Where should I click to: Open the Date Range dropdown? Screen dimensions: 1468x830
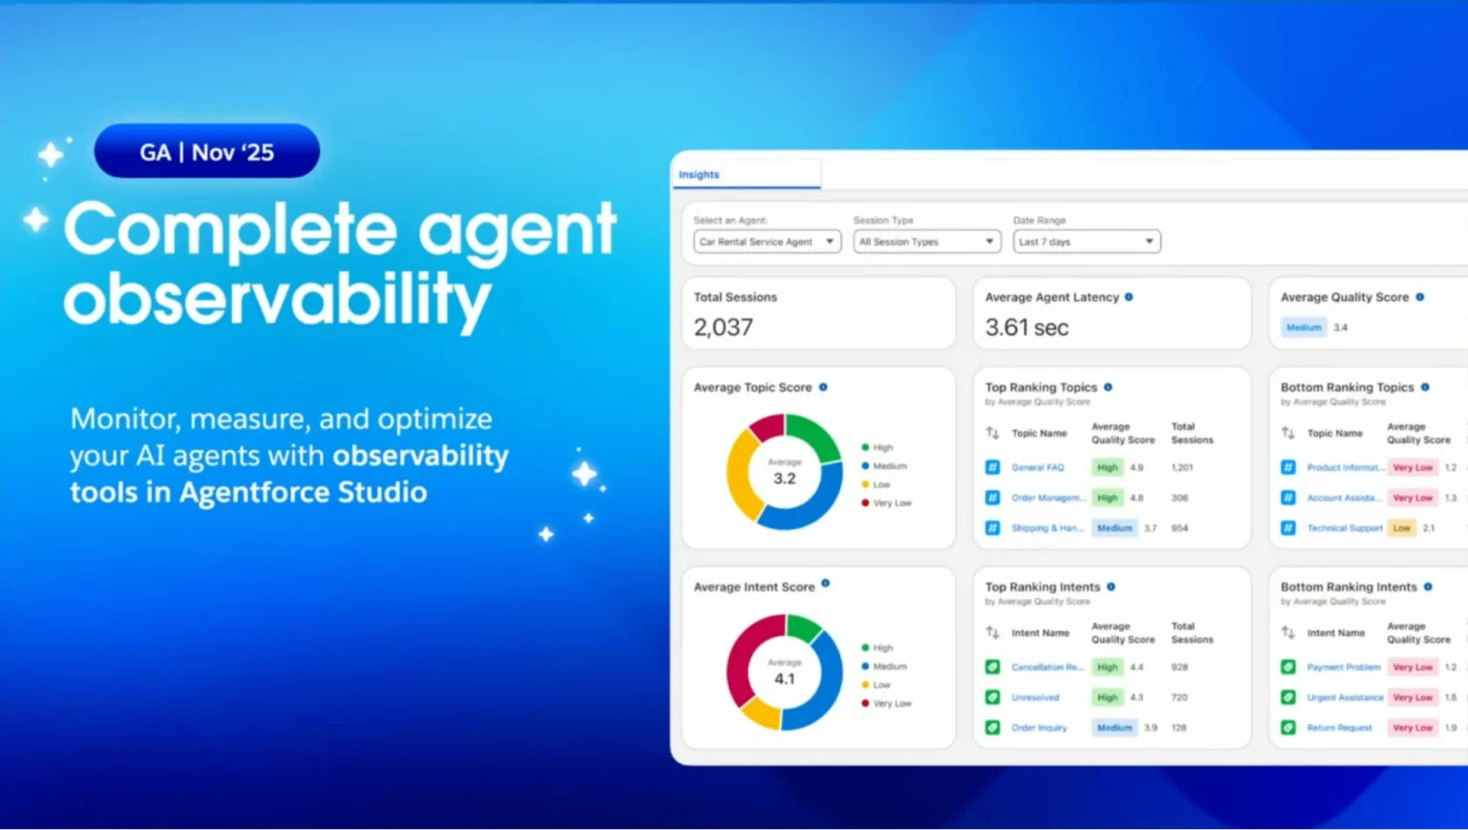1086,242
